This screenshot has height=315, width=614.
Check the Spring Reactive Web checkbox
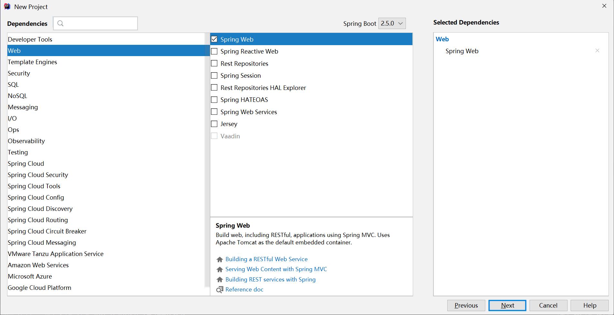[214, 51]
